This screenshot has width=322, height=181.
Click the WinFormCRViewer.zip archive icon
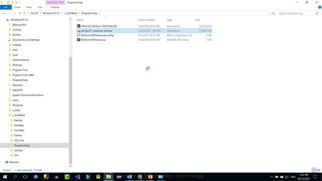click(x=78, y=40)
